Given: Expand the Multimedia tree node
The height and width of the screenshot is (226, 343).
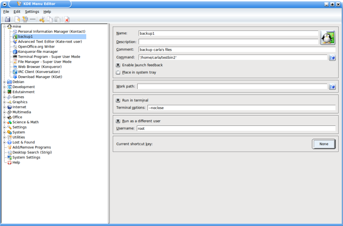Looking at the screenshot, I should [x=4, y=112].
